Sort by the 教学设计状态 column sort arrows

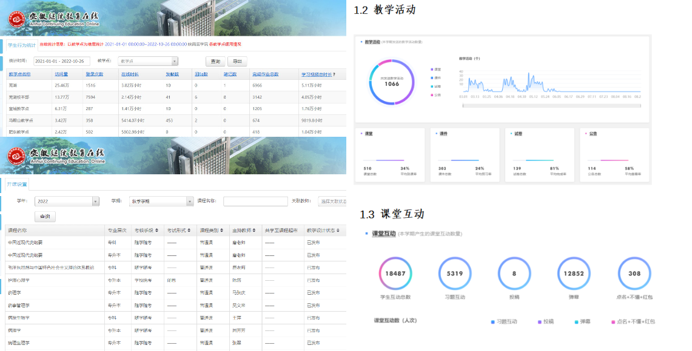click(x=337, y=231)
